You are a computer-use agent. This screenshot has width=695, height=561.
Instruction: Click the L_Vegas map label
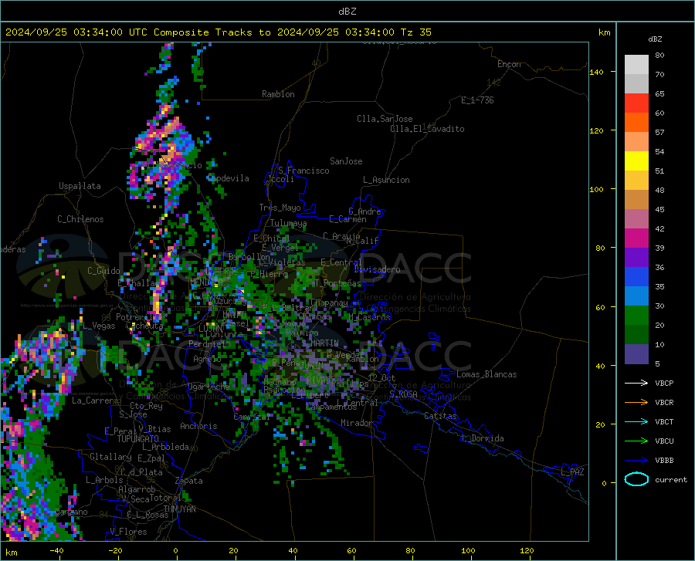99,326
